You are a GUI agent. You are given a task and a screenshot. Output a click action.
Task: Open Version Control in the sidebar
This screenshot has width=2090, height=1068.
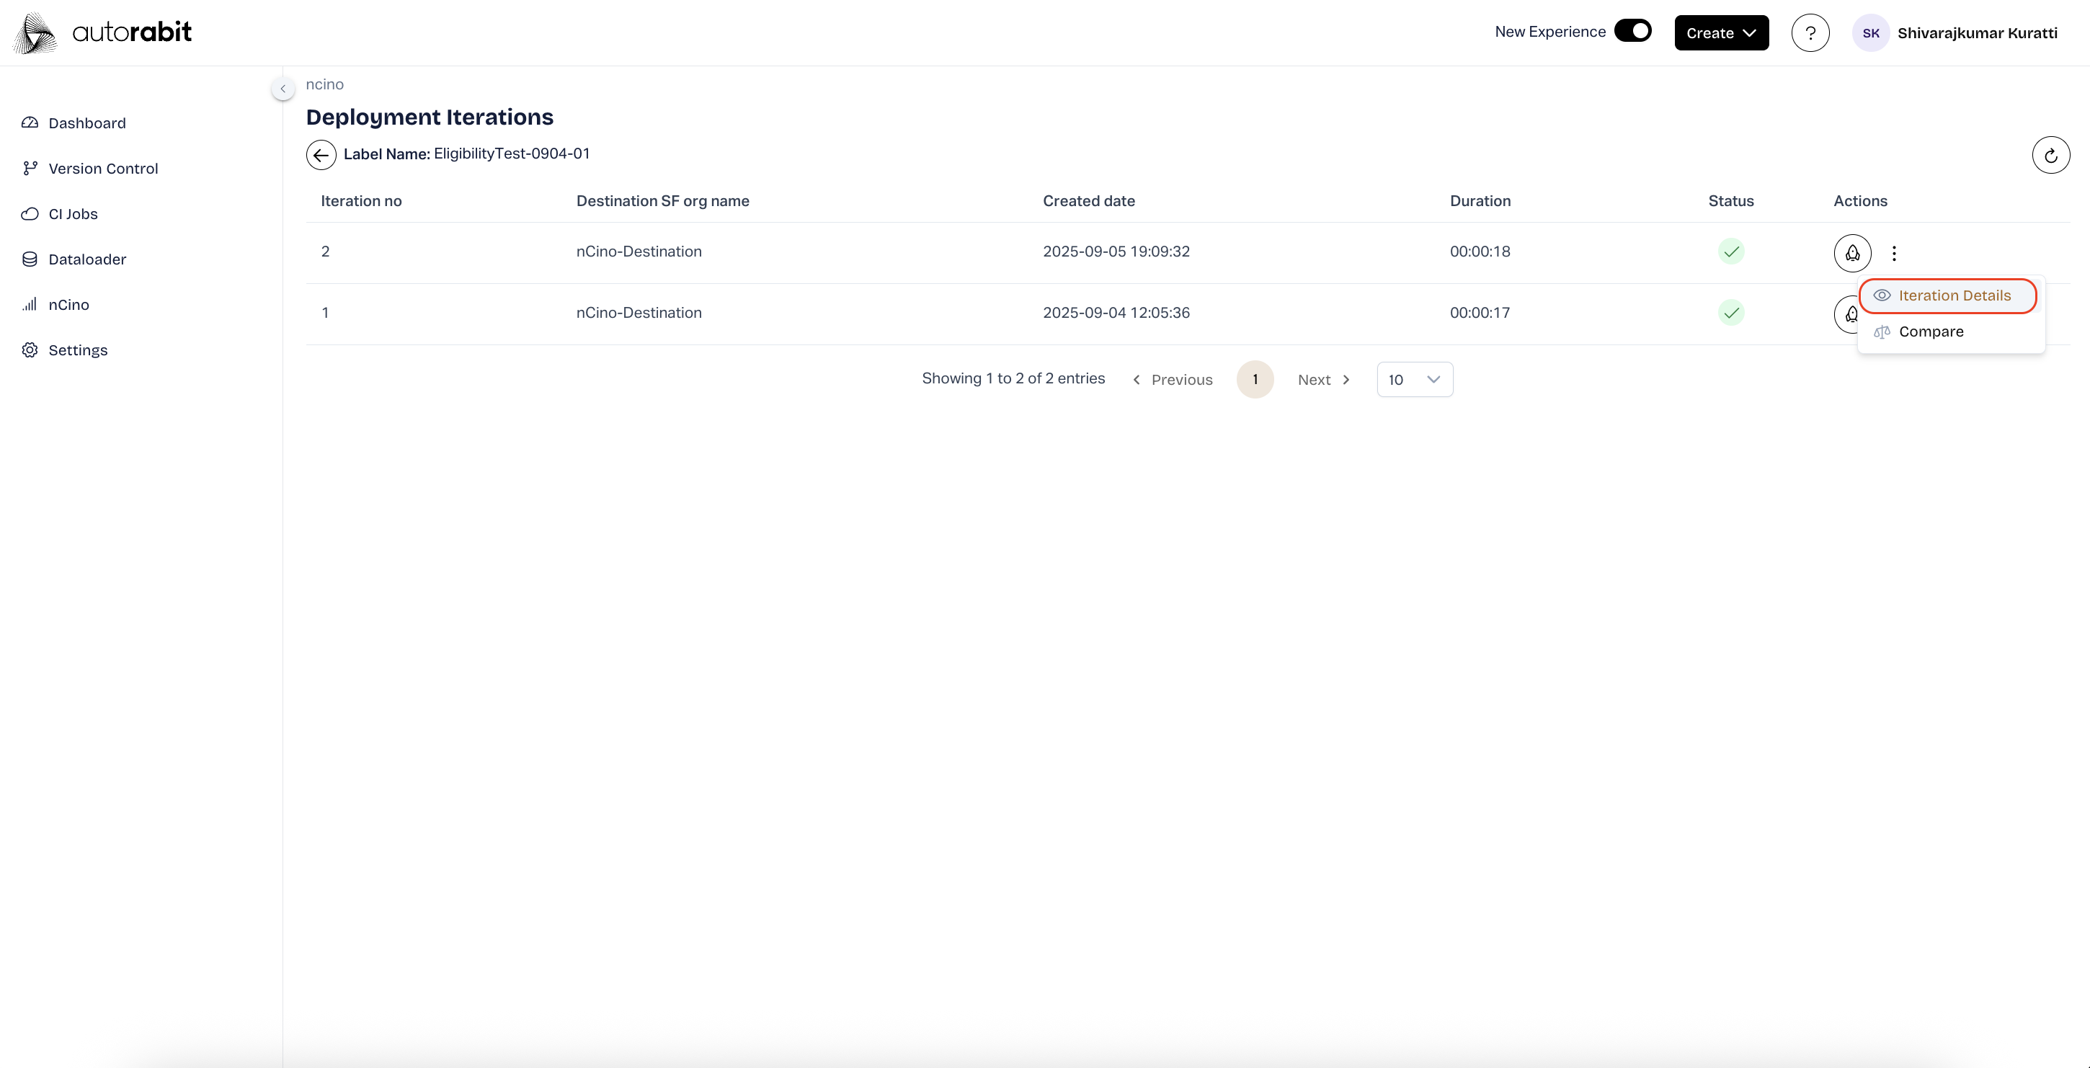(x=103, y=169)
